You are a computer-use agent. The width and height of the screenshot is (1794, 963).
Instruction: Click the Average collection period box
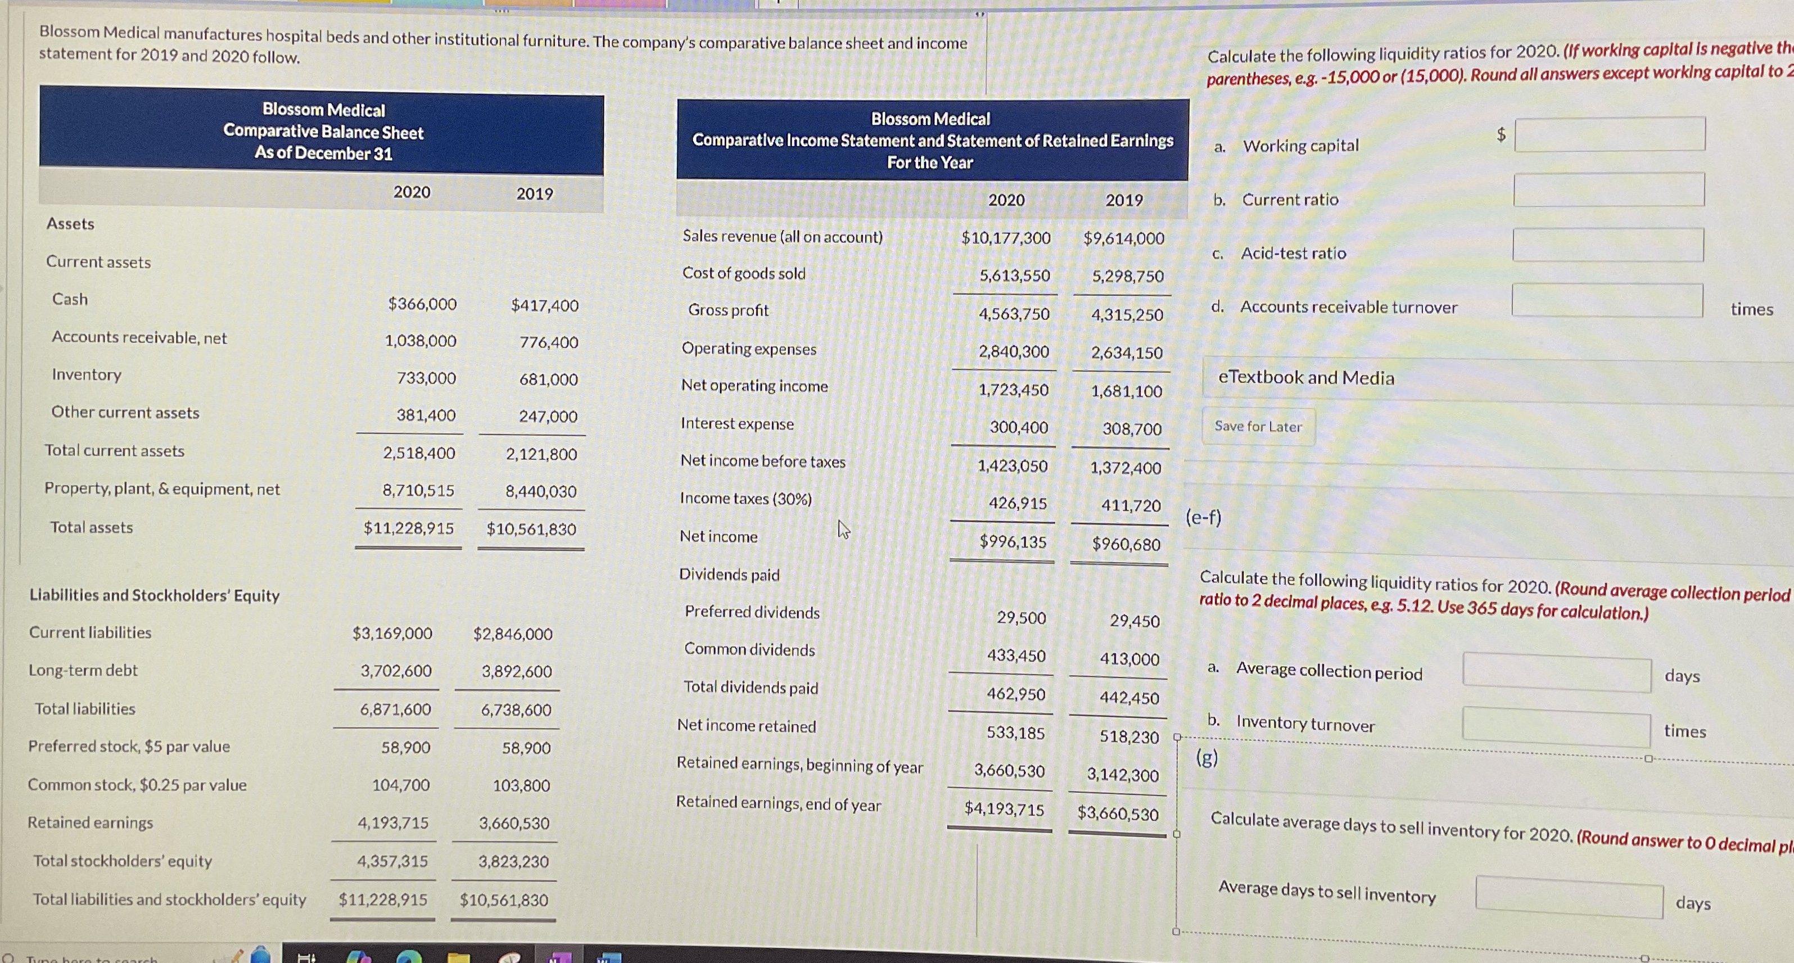1557,672
